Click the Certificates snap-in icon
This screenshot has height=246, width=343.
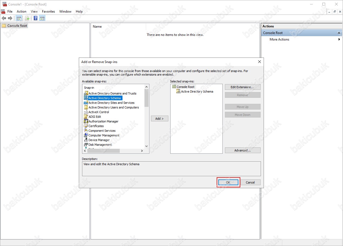(86, 126)
